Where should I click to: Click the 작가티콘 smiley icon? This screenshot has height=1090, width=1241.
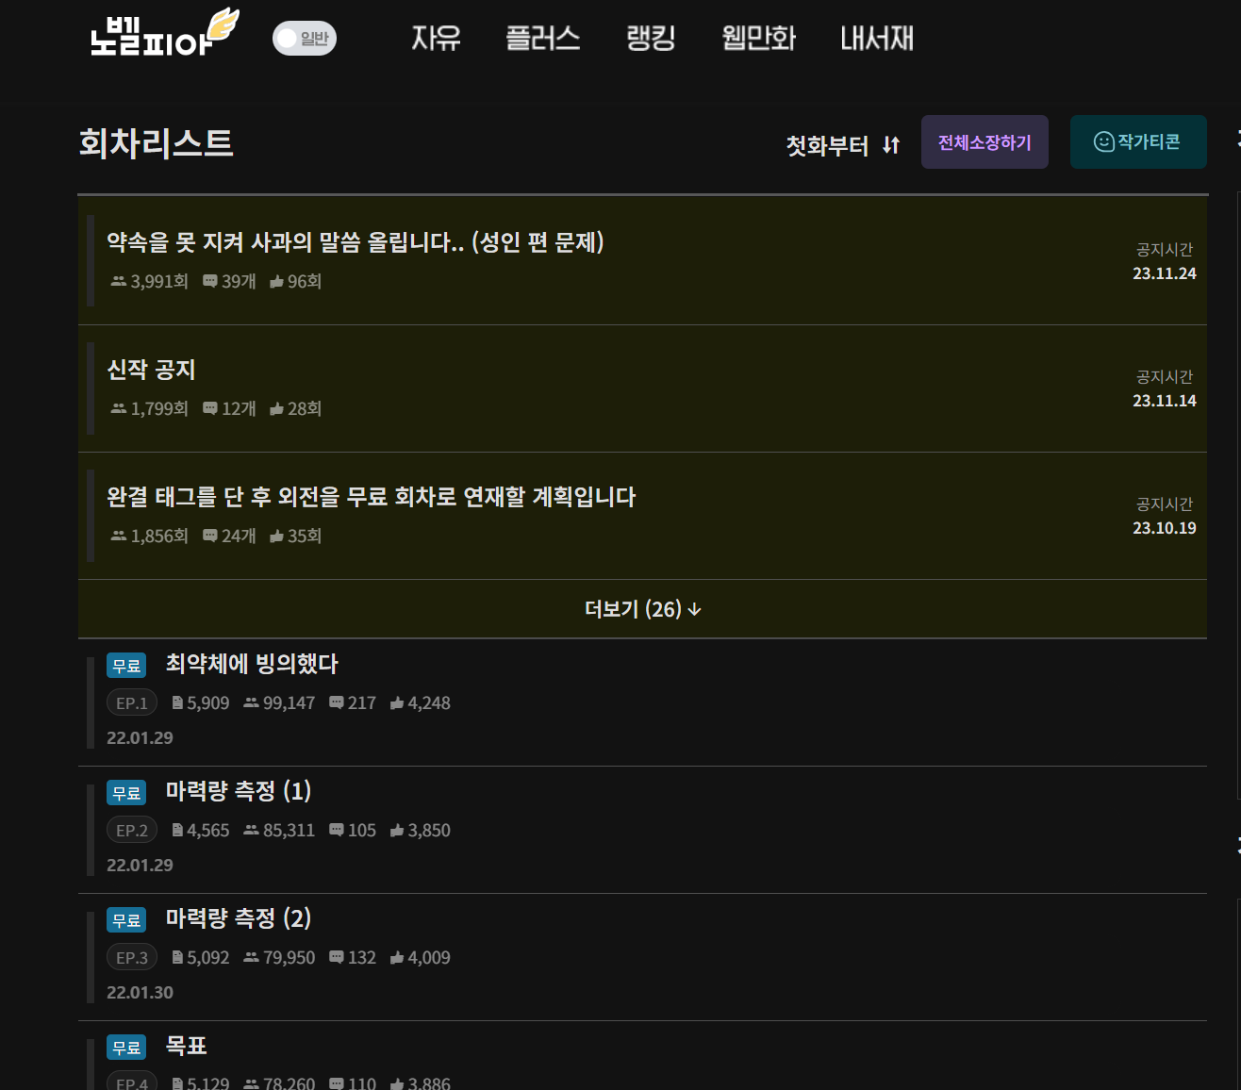pos(1103,142)
